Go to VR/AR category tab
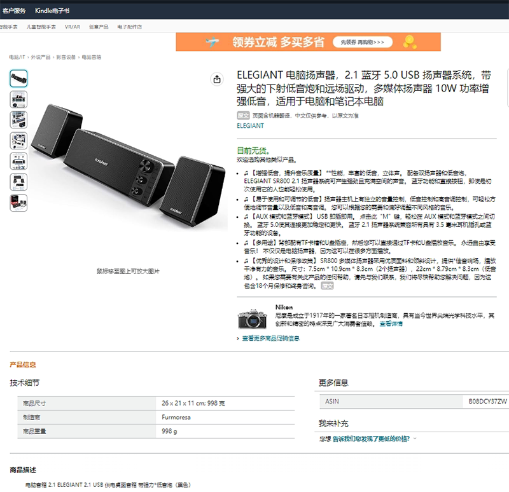Viewport: 509px width, 492px height. (73, 27)
